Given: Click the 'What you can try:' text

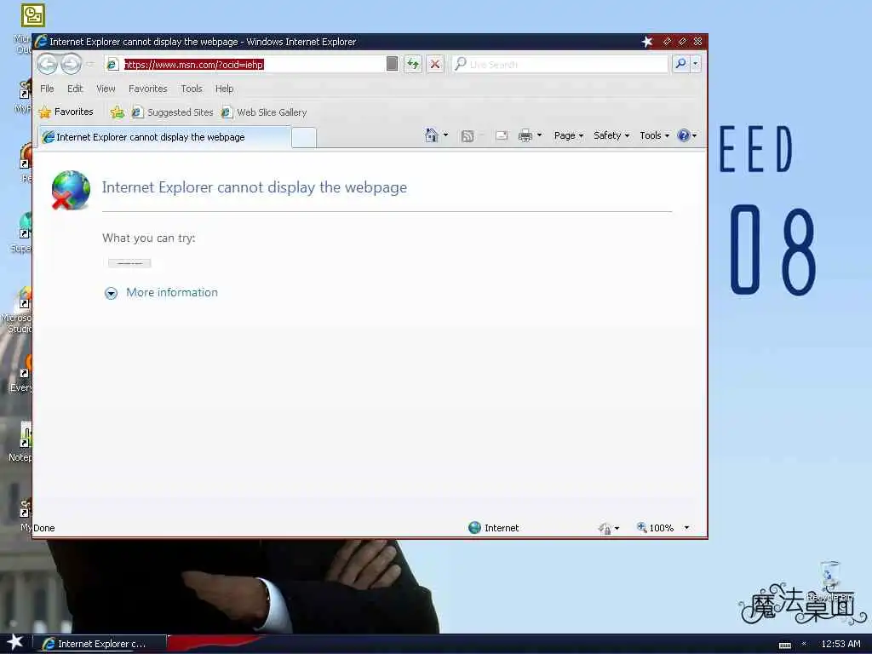Looking at the screenshot, I should [x=148, y=238].
